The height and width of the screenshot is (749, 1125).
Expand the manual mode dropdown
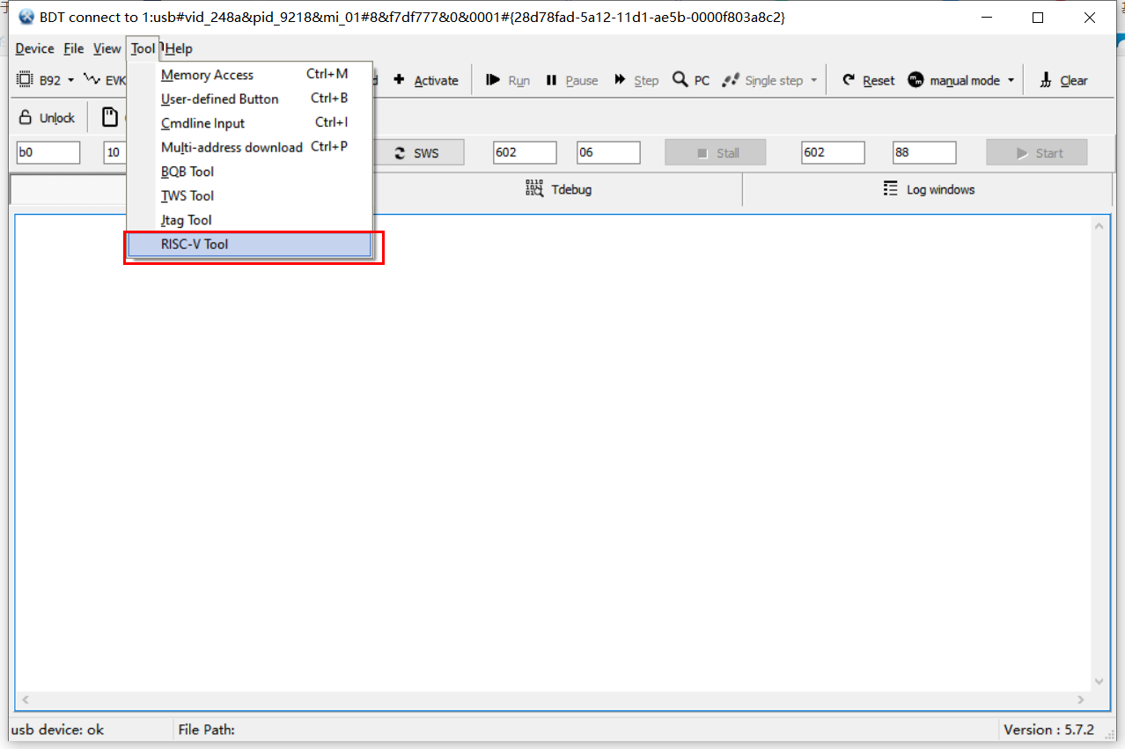tap(1011, 80)
